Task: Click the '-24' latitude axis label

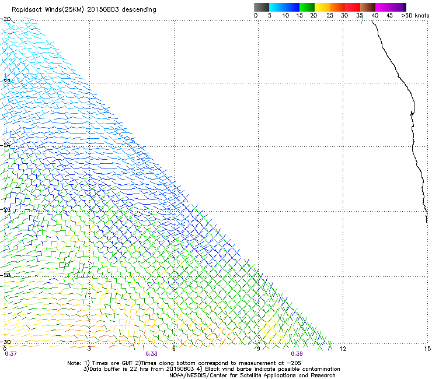Action: tap(6, 145)
